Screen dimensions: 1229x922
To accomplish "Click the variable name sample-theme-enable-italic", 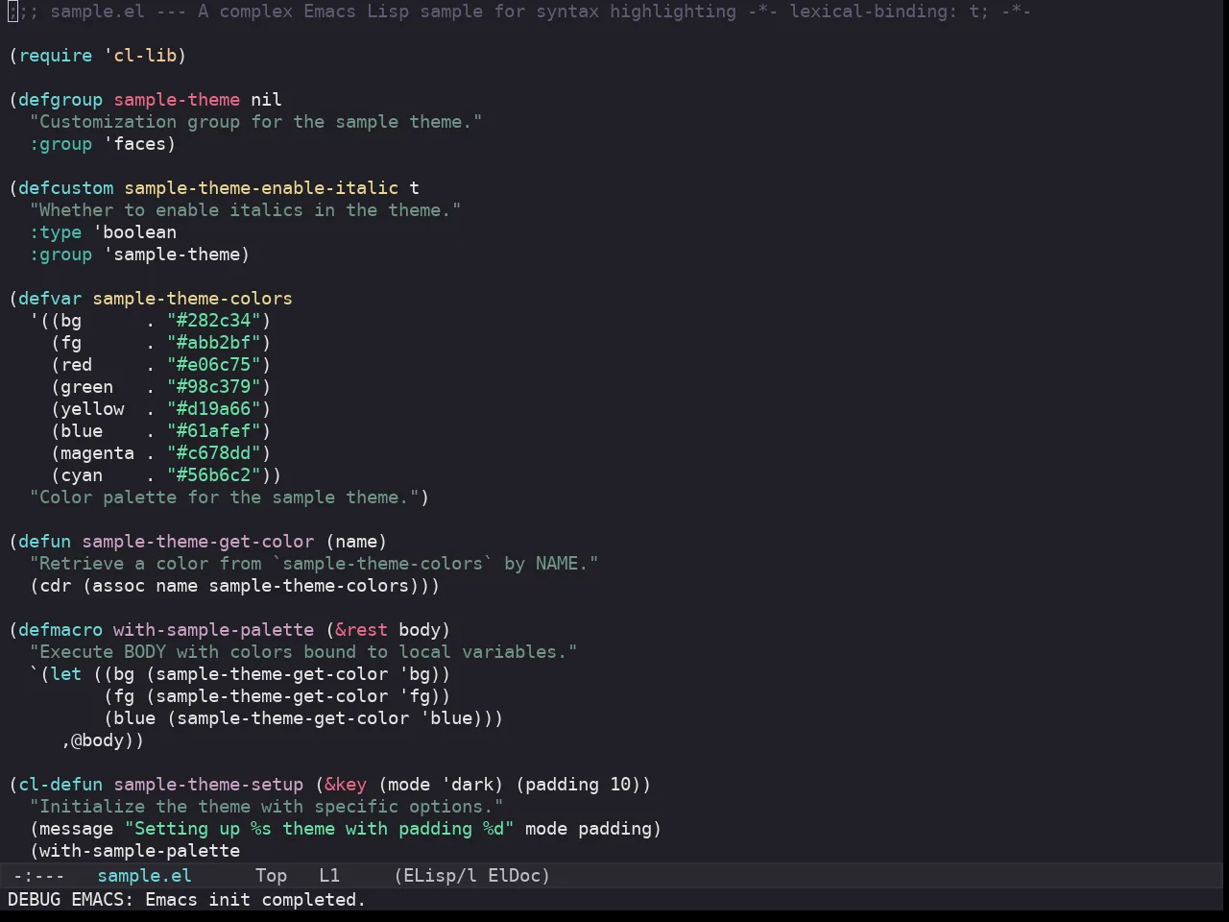I will click(261, 188).
